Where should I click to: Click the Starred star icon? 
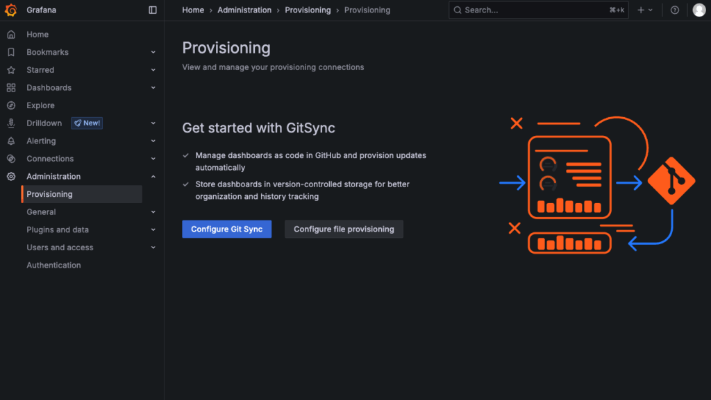(10, 70)
